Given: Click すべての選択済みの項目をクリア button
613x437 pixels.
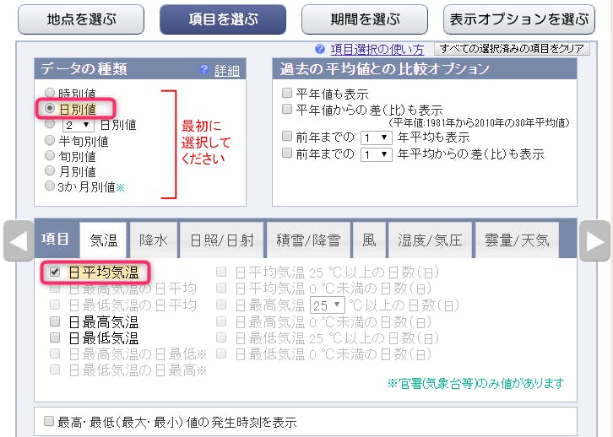Looking at the screenshot, I should tap(512, 49).
